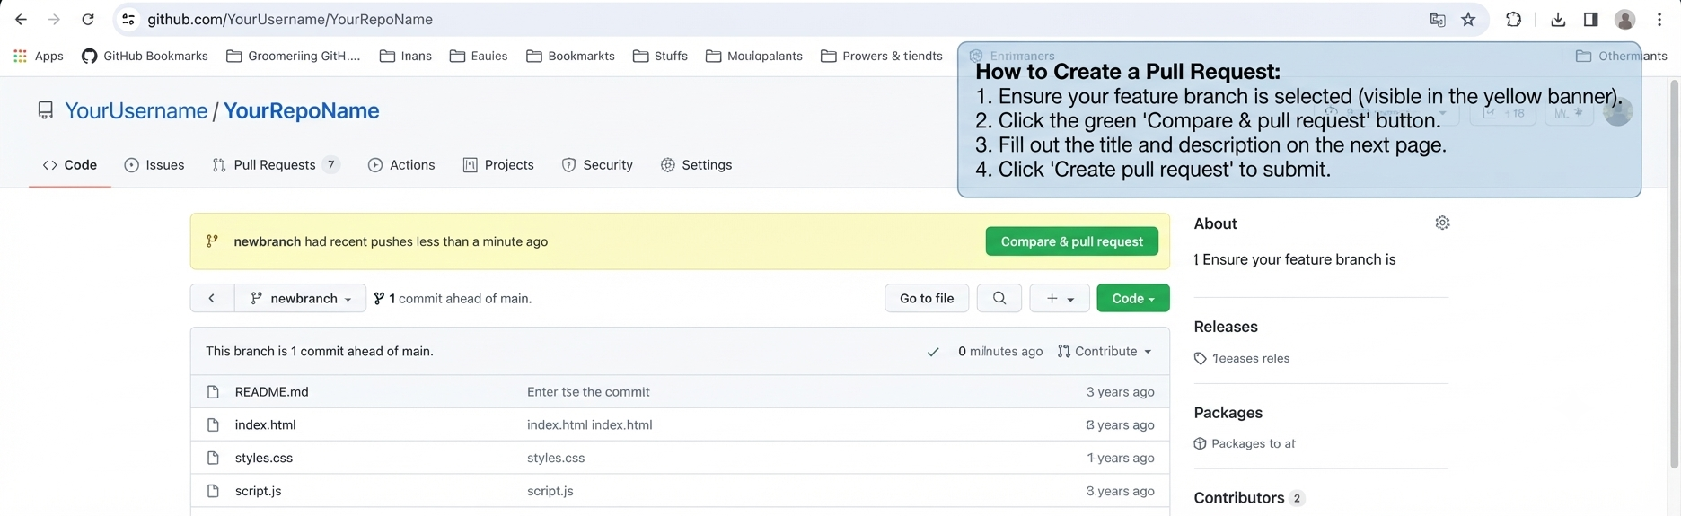This screenshot has width=1681, height=516.
Task: Click the left chevron button beside branch selector
Action: [212, 298]
